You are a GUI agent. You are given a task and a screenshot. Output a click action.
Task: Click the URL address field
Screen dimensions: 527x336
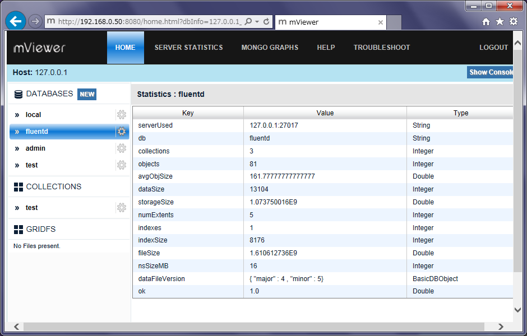pyautogui.click(x=150, y=21)
